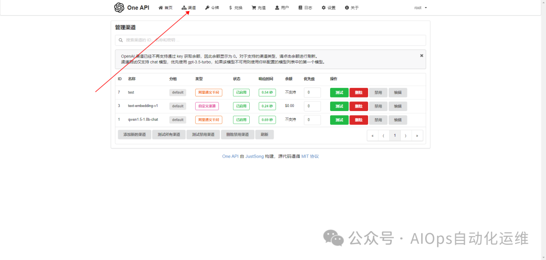This screenshot has width=546, height=260.
Task: Edit the qwen1.5-1.8b-chat channel
Action: click(x=398, y=120)
